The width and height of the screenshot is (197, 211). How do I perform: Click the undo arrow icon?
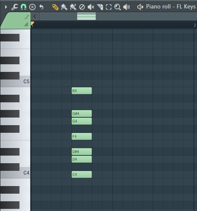pos(41,7)
